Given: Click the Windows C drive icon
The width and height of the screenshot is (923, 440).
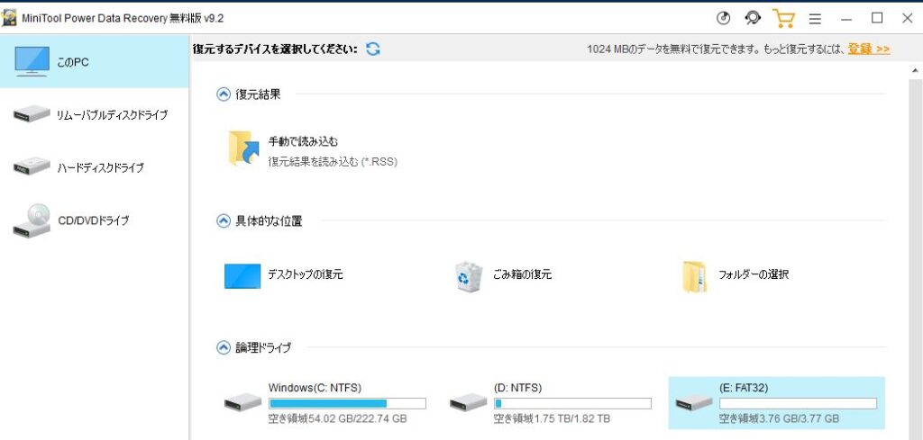Looking at the screenshot, I should pos(243,403).
